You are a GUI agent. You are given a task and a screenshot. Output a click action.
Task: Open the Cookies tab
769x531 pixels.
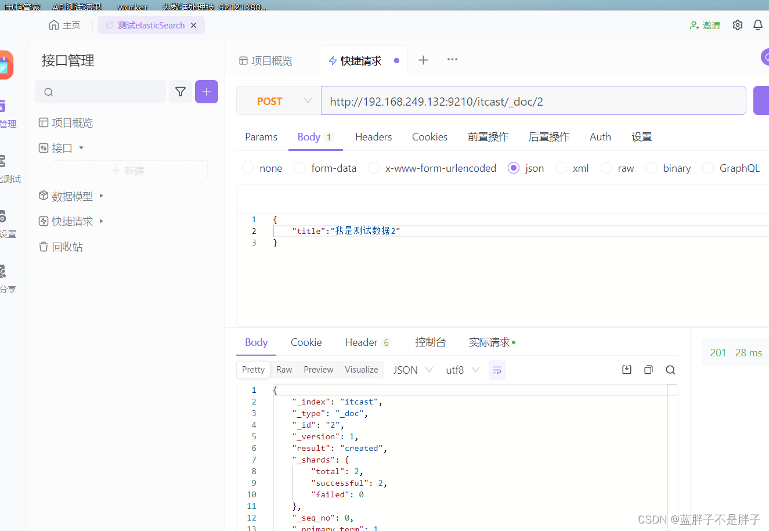429,137
